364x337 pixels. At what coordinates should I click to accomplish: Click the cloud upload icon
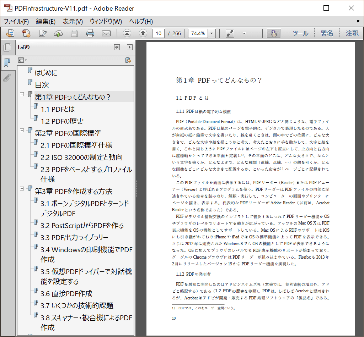58,33
